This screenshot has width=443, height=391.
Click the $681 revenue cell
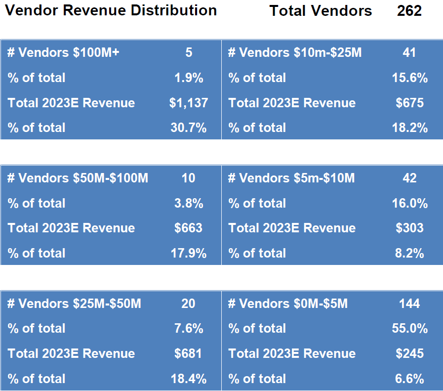tap(188, 353)
